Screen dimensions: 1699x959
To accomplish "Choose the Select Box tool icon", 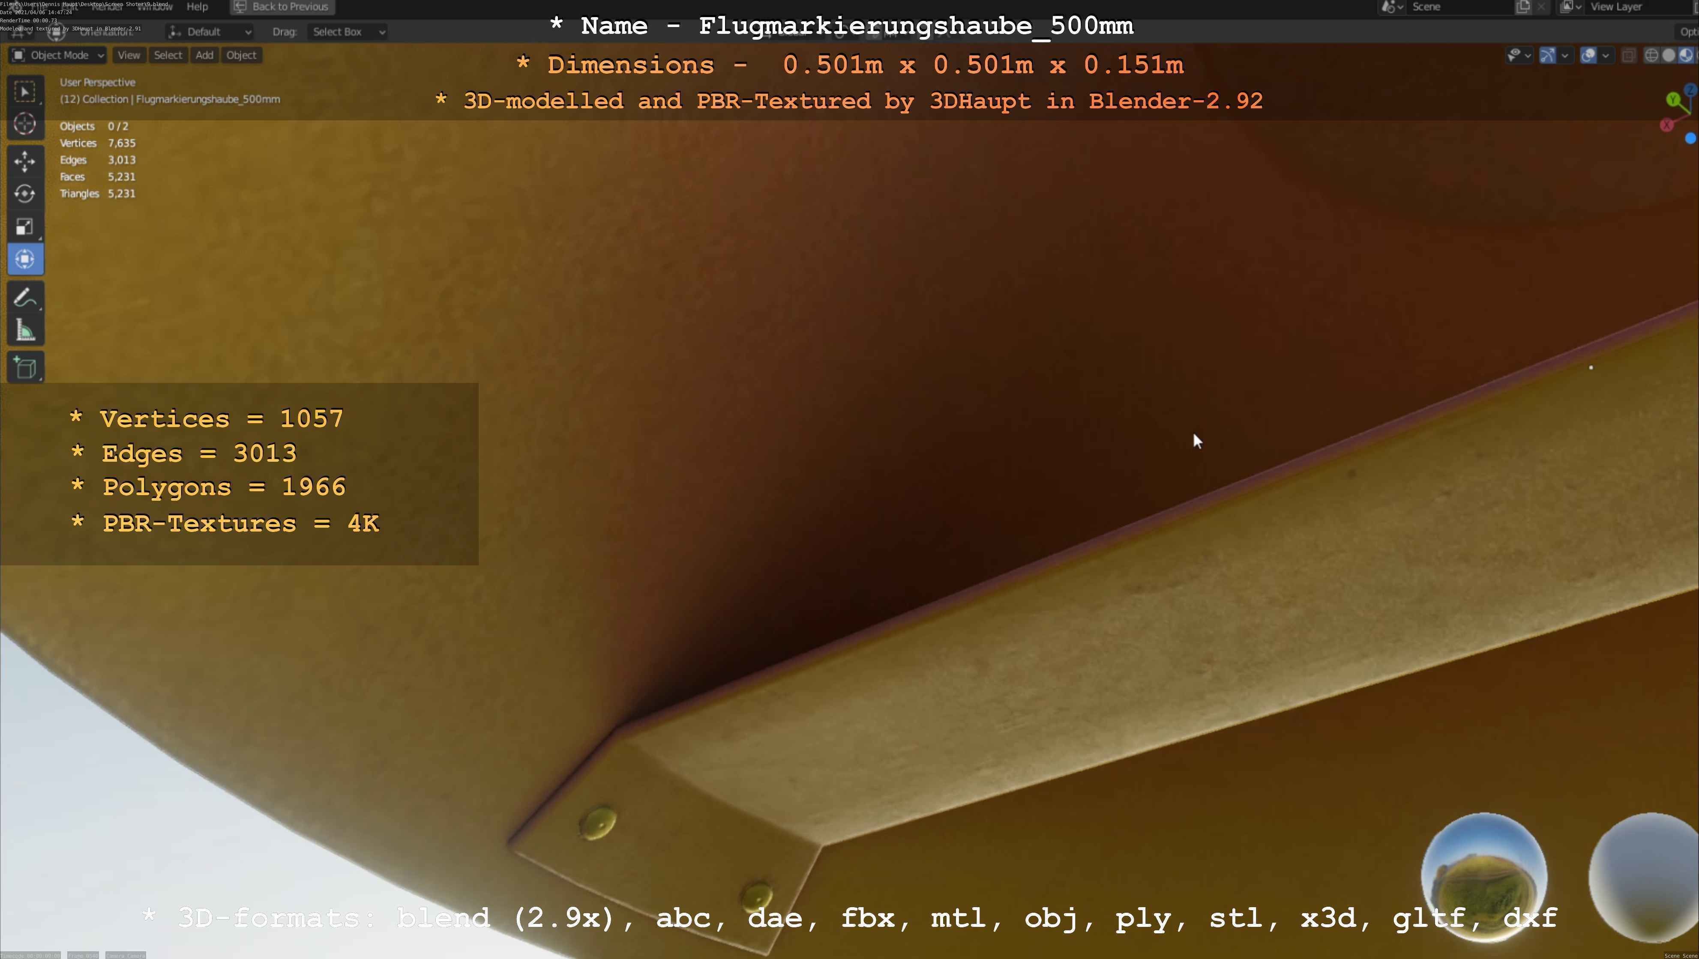I will coord(25,92).
